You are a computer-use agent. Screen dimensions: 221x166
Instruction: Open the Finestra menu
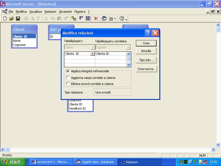(x=80, y=12)
